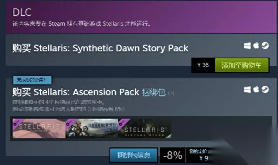
Task: Open the Stellaris base game link
Action: pos(113,24)
